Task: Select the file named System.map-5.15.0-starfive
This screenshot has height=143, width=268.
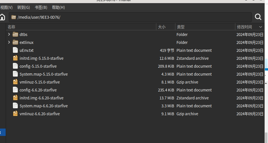Action: point(43,74)
